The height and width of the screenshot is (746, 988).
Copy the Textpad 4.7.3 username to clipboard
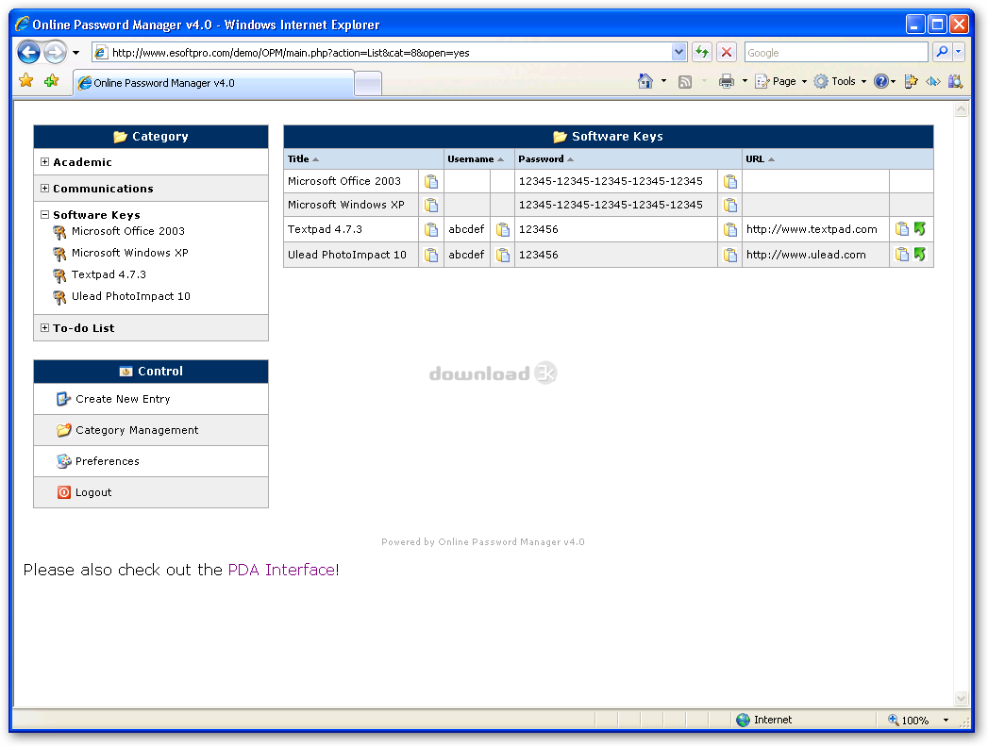[502, 229]
